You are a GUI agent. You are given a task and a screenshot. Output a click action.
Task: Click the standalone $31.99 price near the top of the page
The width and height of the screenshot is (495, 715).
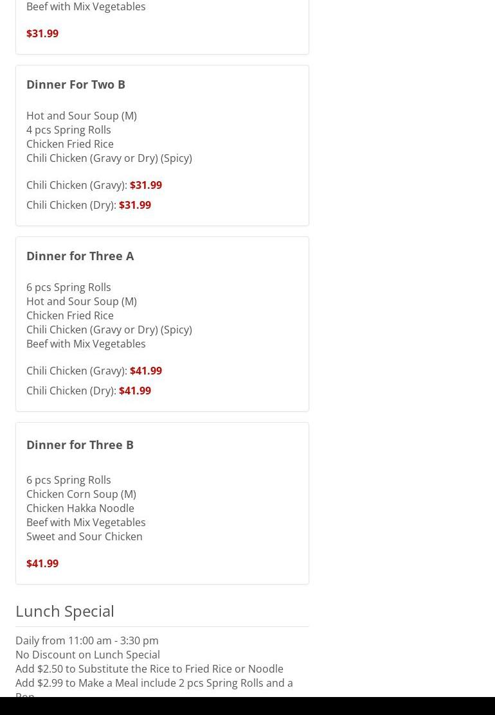[x=42, y=34]
